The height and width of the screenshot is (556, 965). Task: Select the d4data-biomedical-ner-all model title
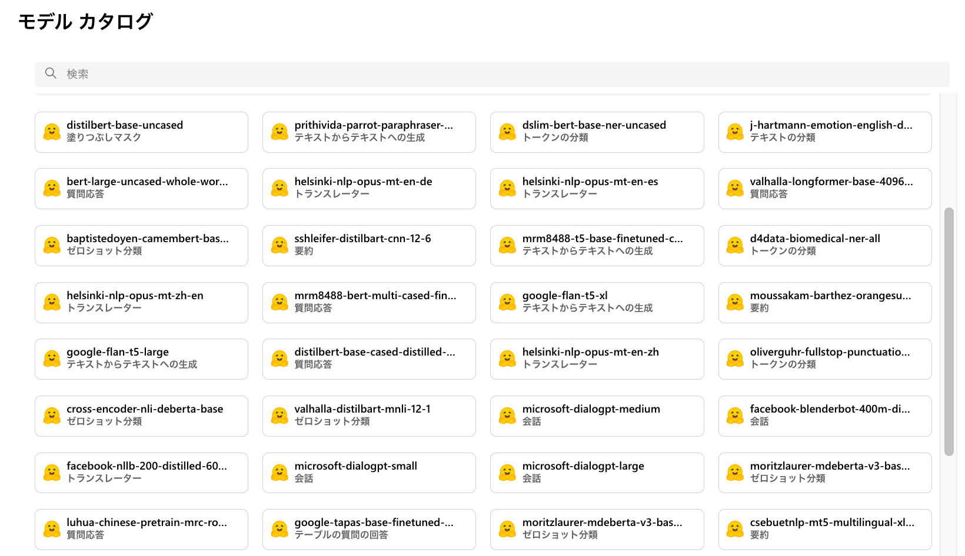815,239
